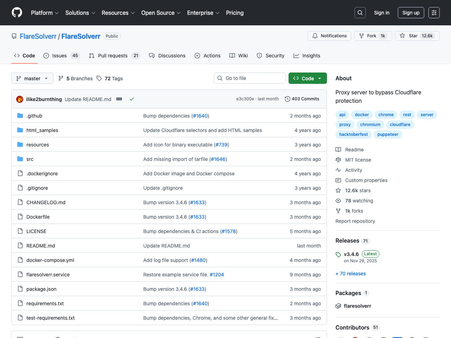
Task: Click the Readme book icon in About
Action: 338,149
